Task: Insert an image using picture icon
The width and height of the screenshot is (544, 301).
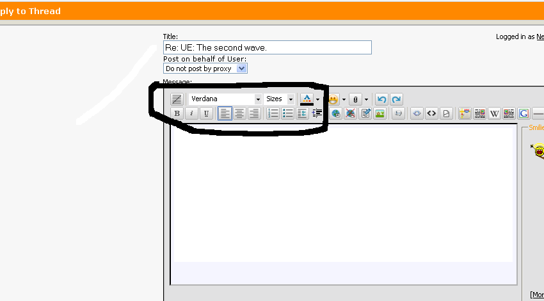Action: 380,114
